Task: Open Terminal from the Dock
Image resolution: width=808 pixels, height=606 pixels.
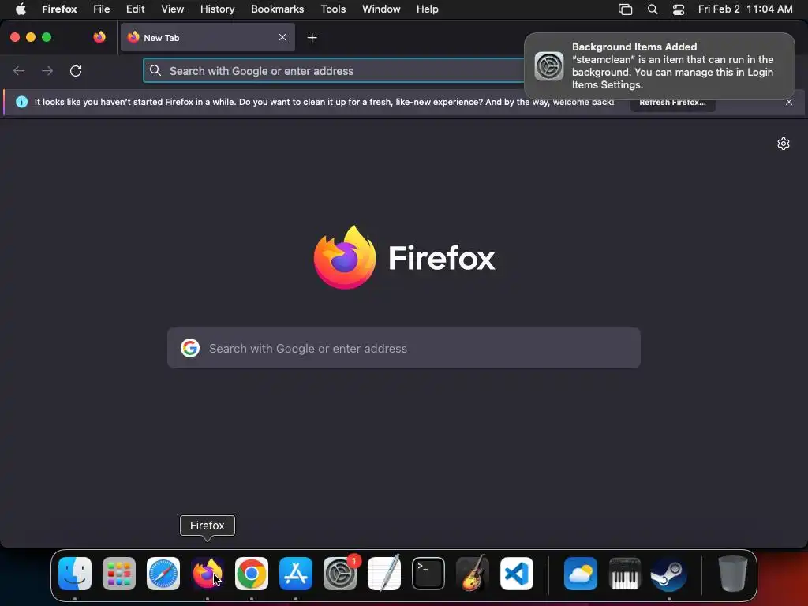Action: 428,574
